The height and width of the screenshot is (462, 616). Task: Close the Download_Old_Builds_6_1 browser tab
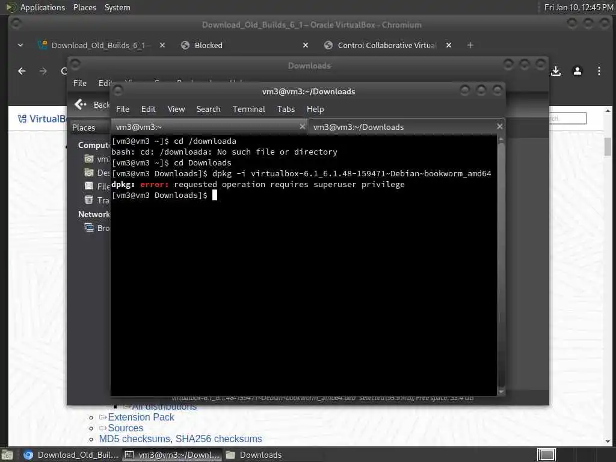click(x=162, y=45)
